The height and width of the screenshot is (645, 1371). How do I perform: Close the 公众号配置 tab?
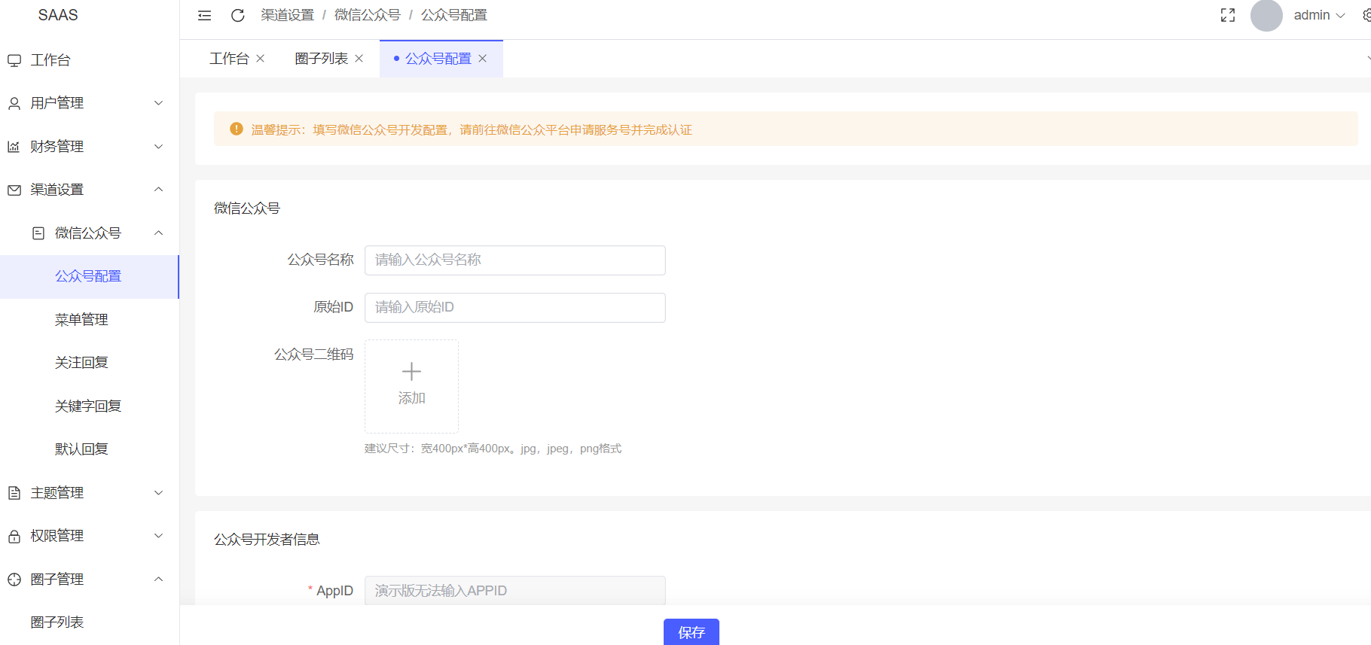coord(482,59)
